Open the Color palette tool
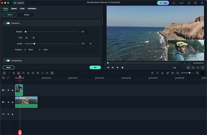Image resolution: width=207 pixels, height=135 pixels. (x=33, y=73)
